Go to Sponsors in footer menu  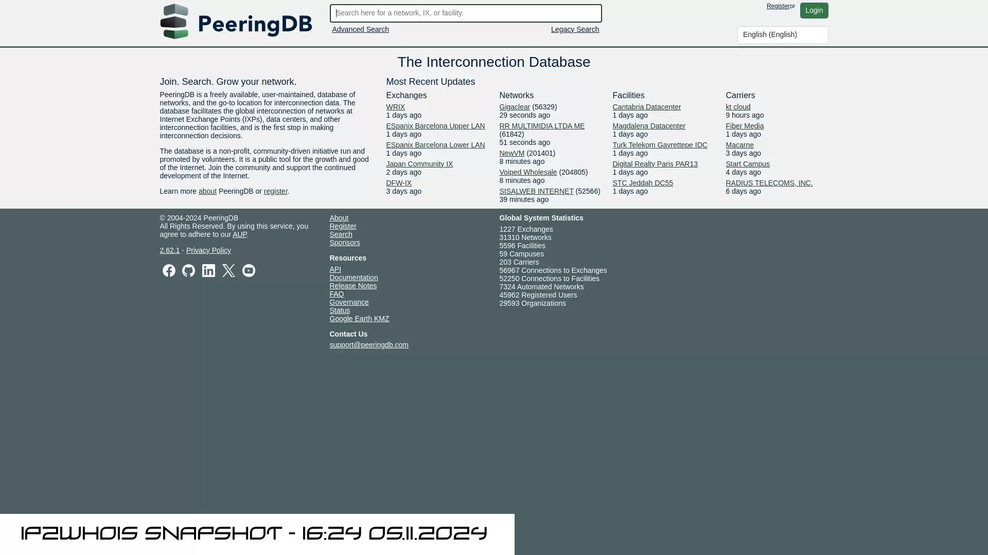pos(345,243)
